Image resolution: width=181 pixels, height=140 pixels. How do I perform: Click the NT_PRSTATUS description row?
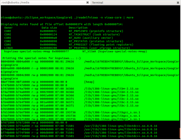tap(64, 41)
